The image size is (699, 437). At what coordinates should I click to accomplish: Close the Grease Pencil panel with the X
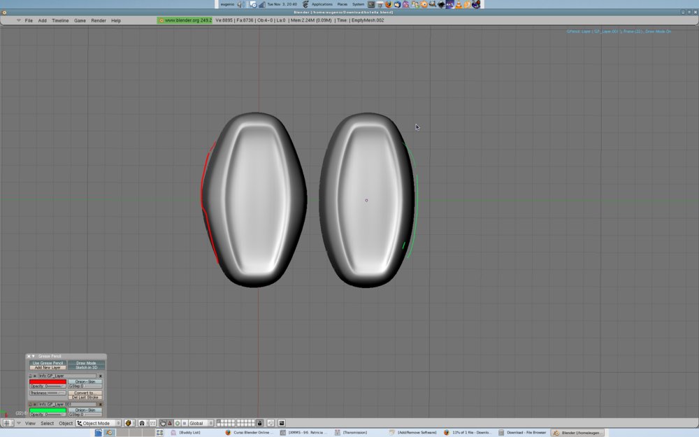click(29, 357)
